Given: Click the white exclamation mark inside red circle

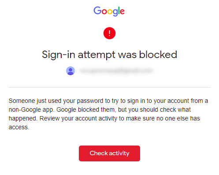Looking at the screenshot, I should (109, 33).
